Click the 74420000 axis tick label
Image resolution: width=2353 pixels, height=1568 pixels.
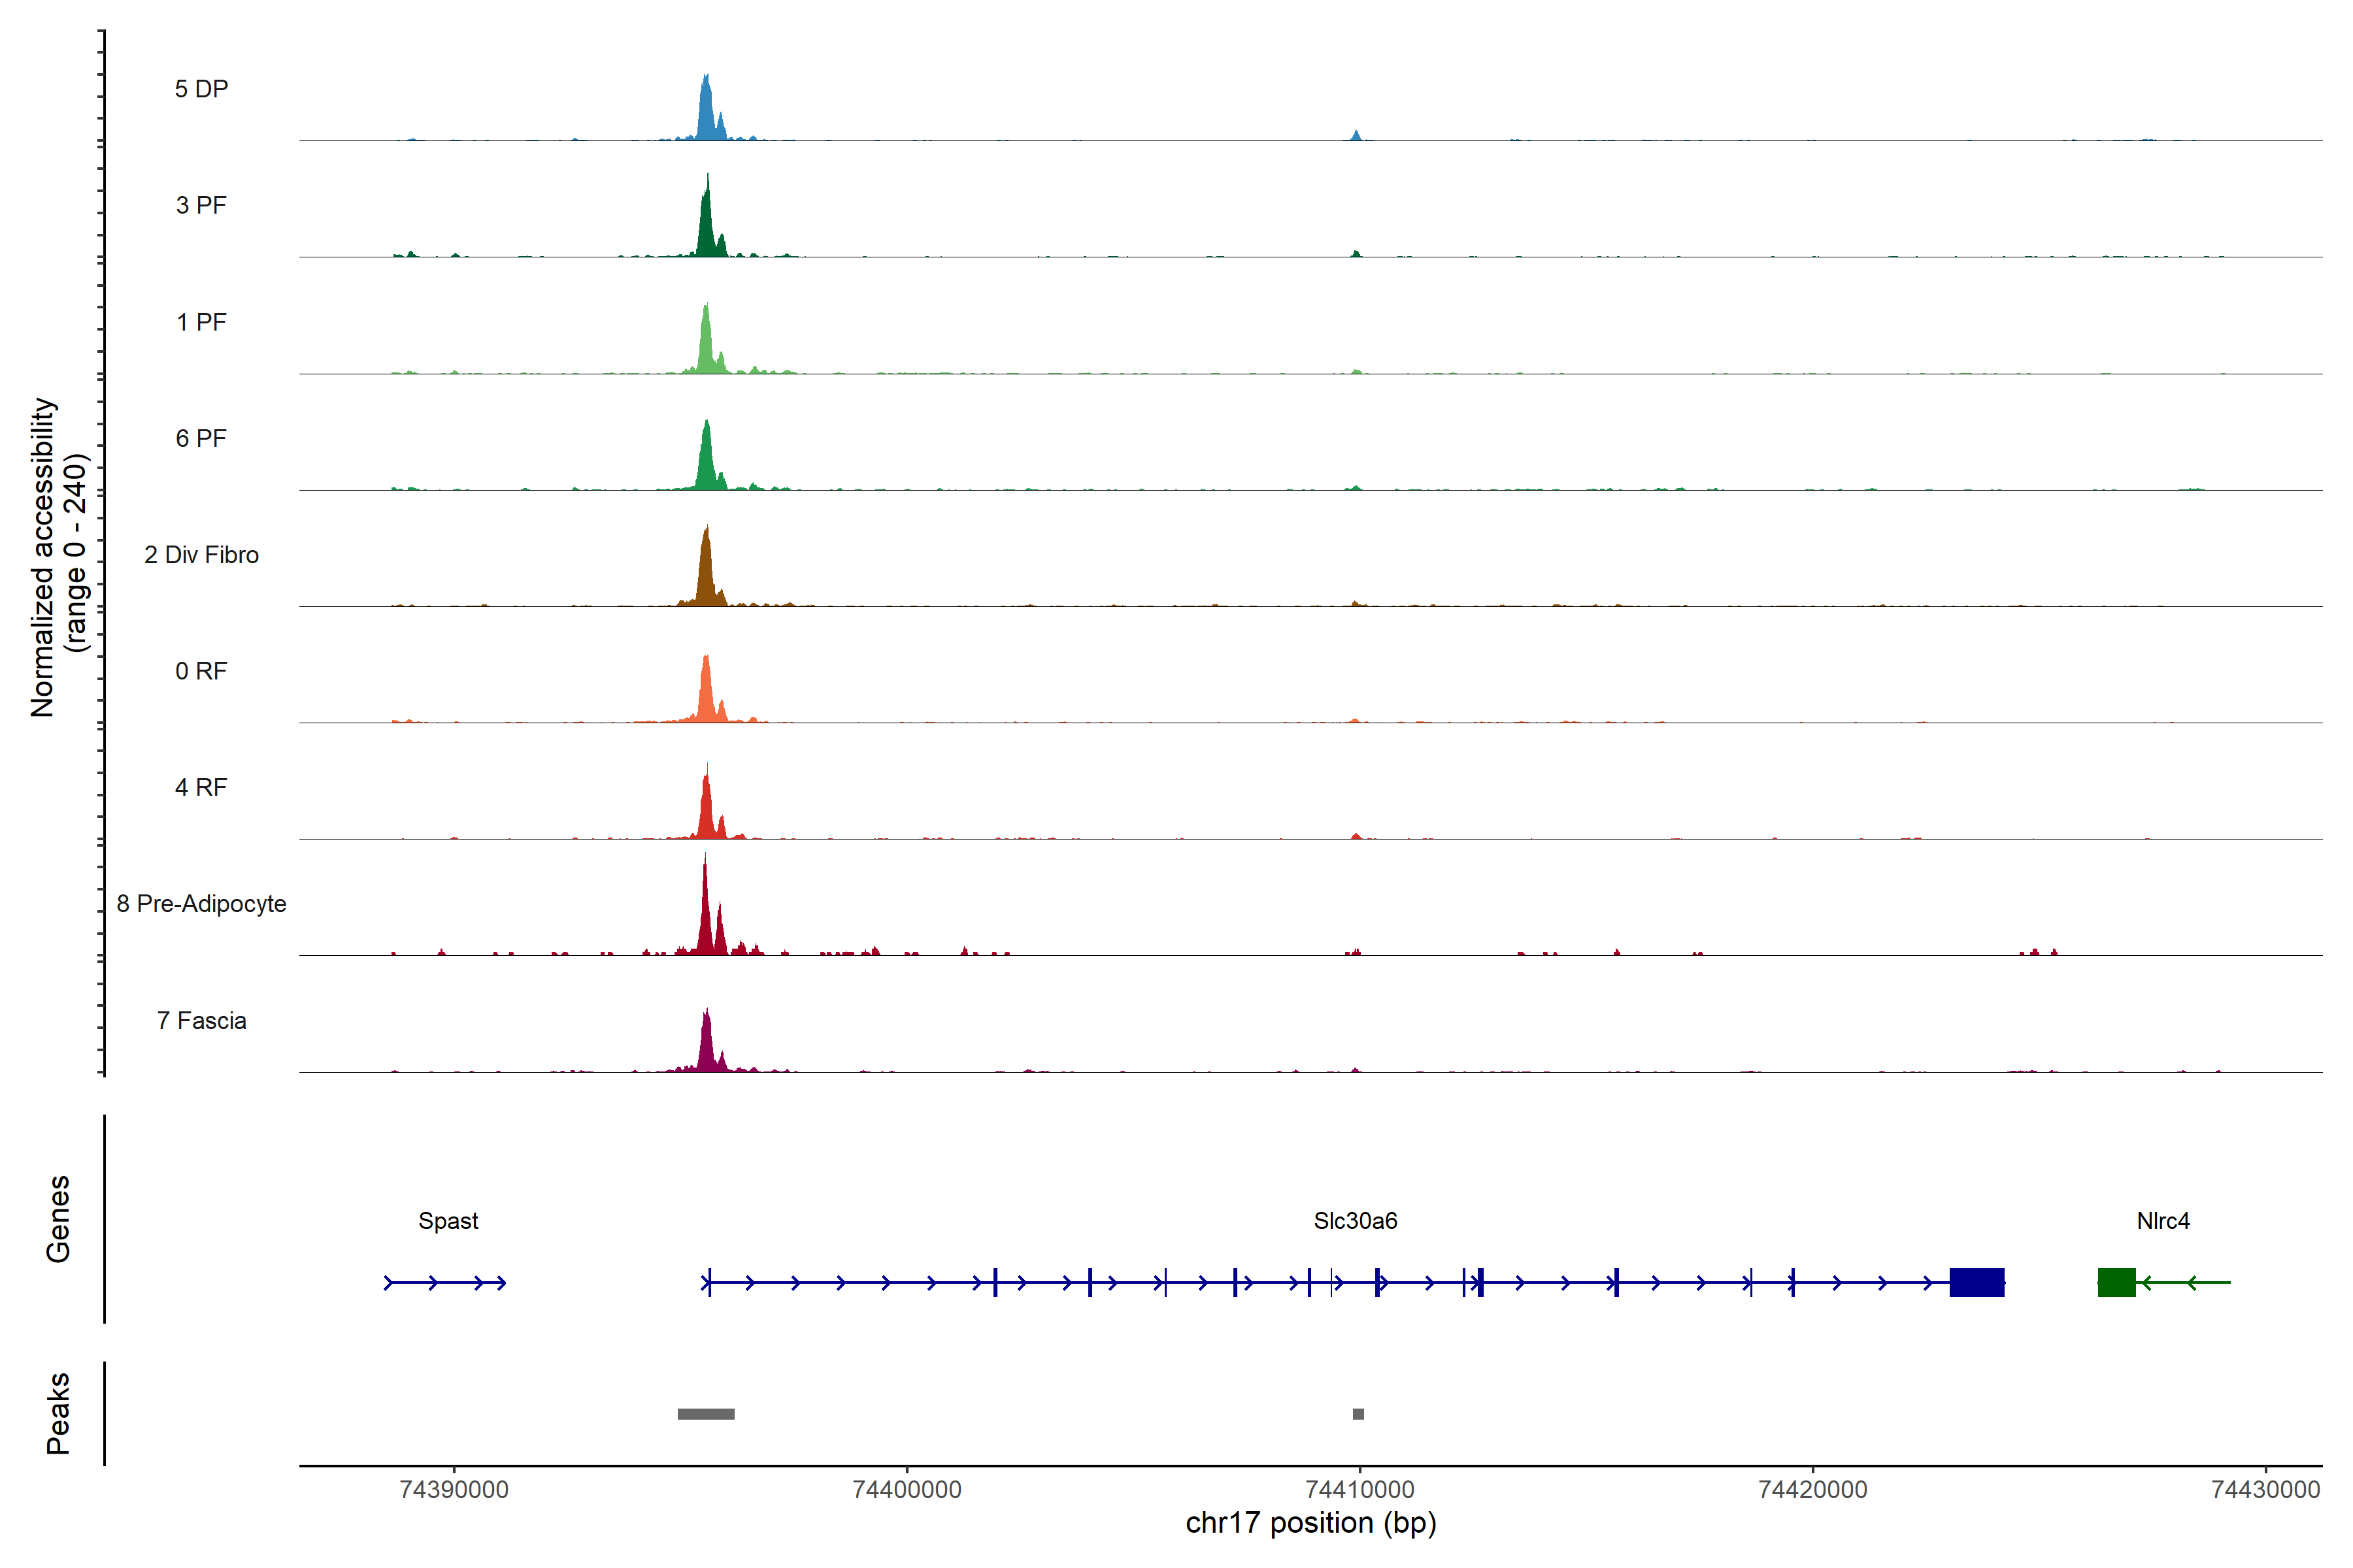point(1812,1489)
